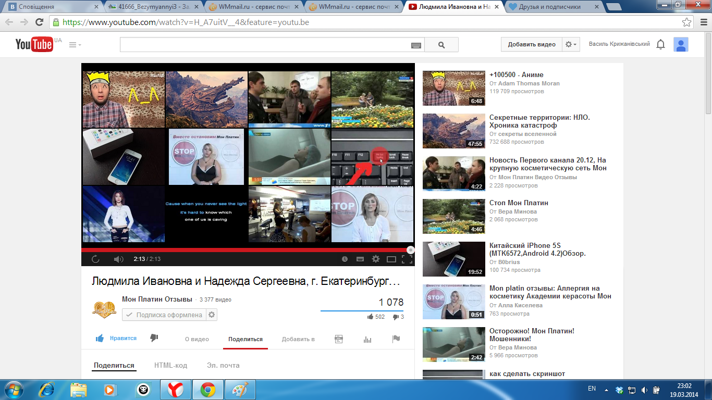The image size is (712, 400).
Task: Open the Осторожно! Мон Платин! Мошенники! video
Action: tap(532, 335)
